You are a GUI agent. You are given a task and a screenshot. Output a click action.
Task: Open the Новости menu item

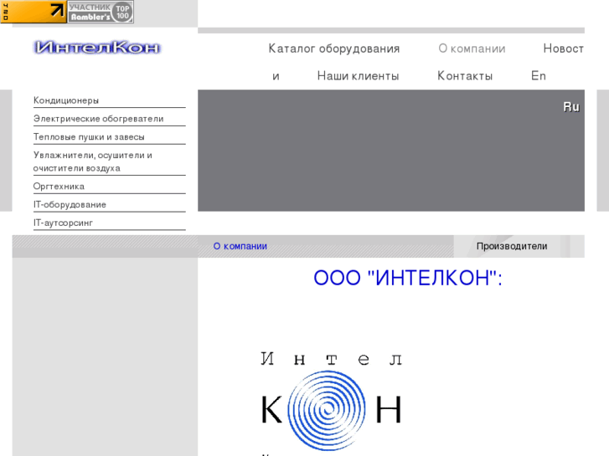point(563,49)
